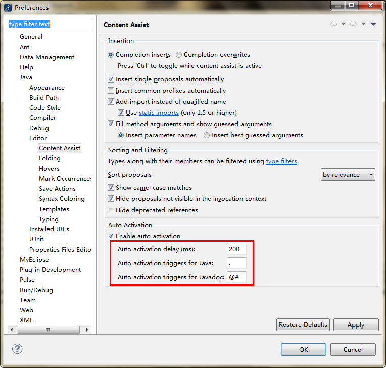The height and width of the screenshot is (368, 386).
Task: Select the Editor tree node
Action: pyautogui.click(x=38, y=138)
